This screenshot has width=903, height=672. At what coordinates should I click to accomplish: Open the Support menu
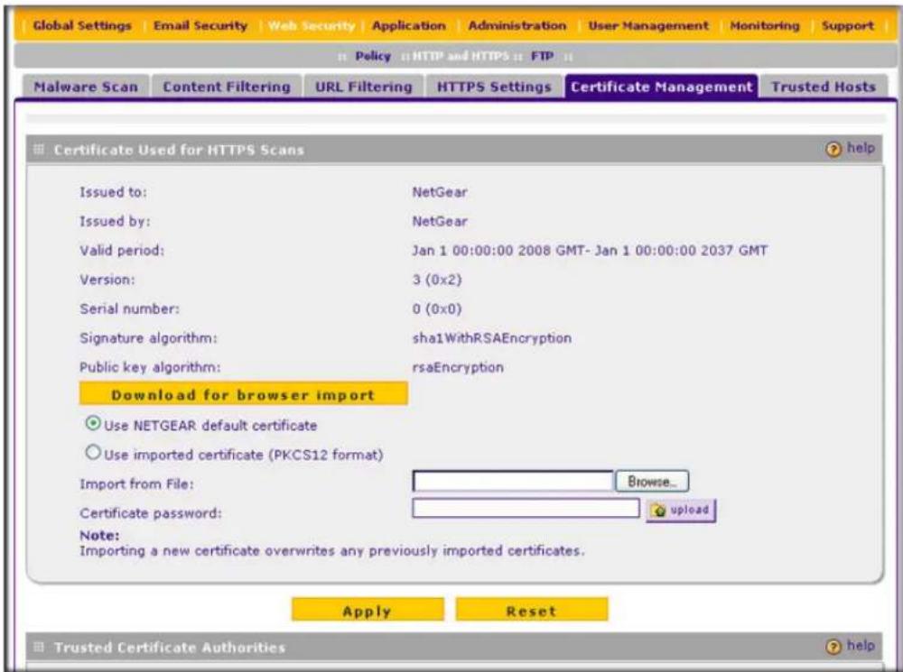click(847, 26)
